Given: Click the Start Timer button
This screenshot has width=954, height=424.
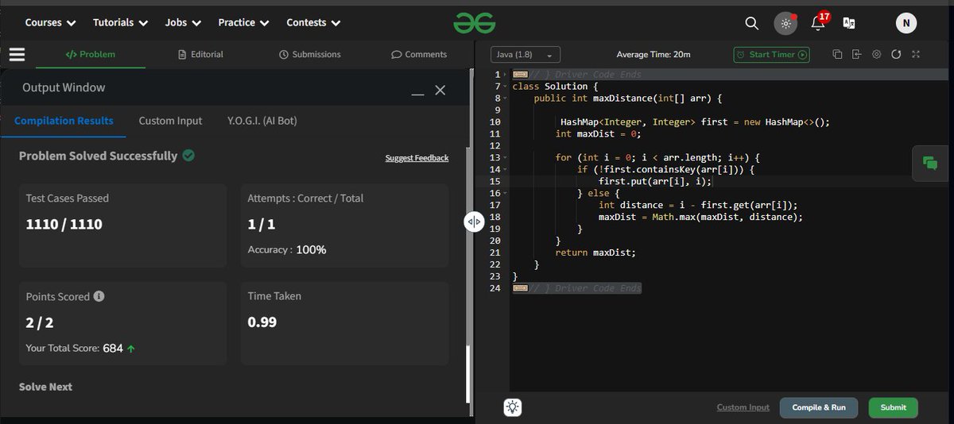Looking at the screenshot, I should 771,55.
